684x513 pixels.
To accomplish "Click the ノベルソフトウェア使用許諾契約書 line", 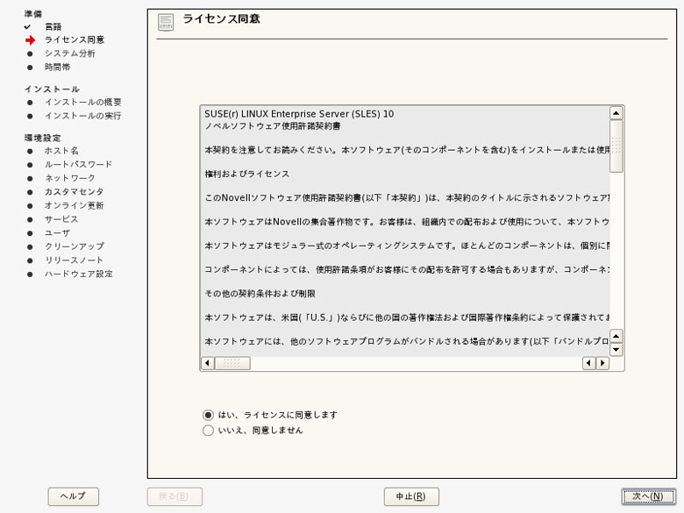I will coord(273,126).
